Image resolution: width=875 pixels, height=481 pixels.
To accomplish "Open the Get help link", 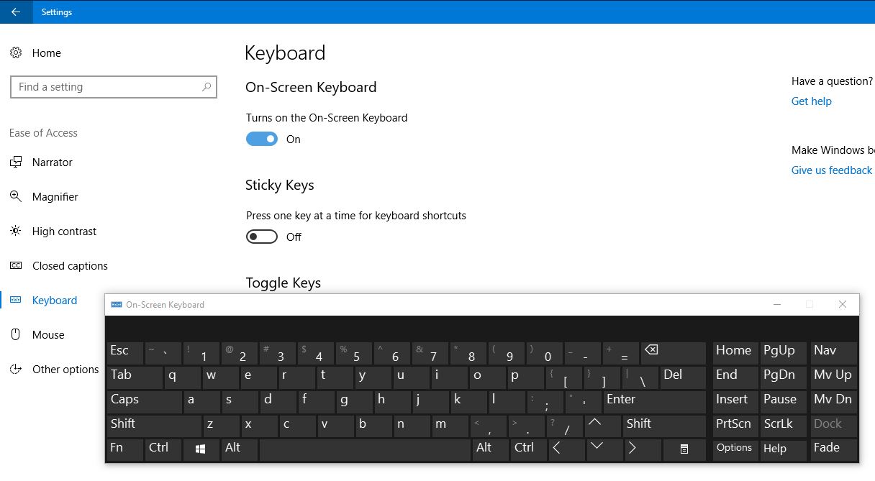I will [812, 101].
